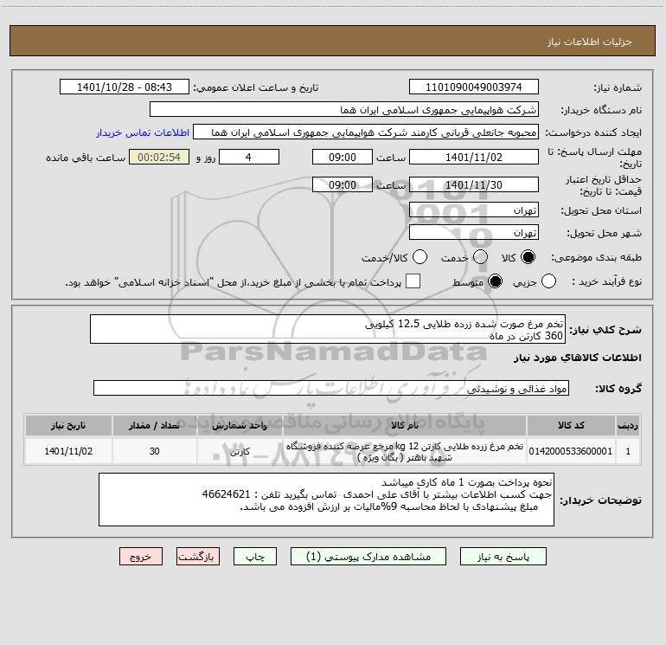The image size is (666, 645).
Task: Click the product name cell تخم مرغ زرده طلایی
Action: (x=405, y=451)
